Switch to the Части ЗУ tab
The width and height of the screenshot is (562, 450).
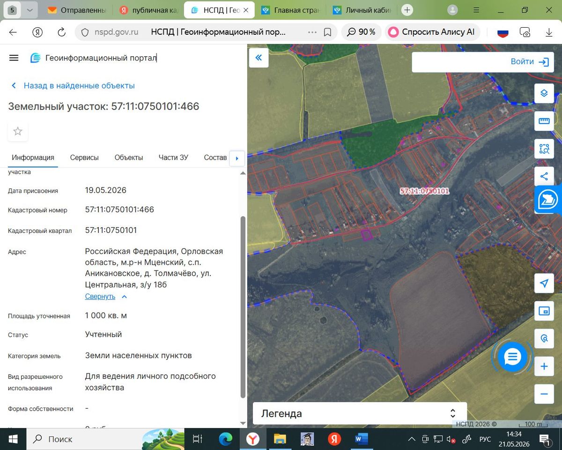click(173, 157)
